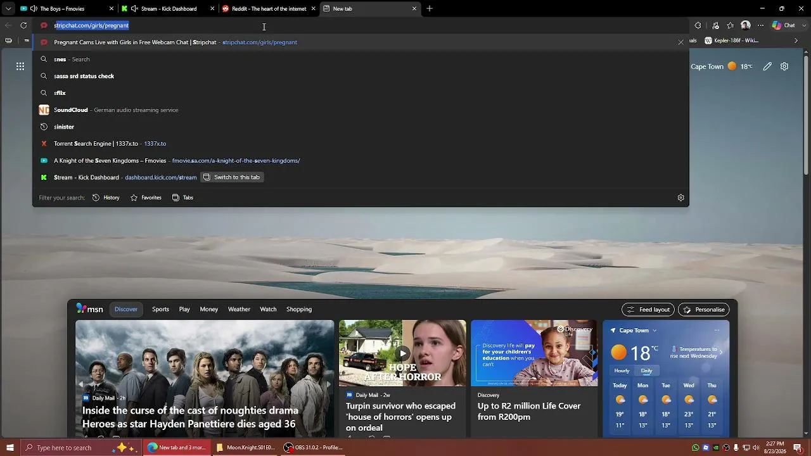Image resolution: width=811 pixels, height=456 pixels.
Task: Open the Shopping feed tab
Action: point(299,309)
